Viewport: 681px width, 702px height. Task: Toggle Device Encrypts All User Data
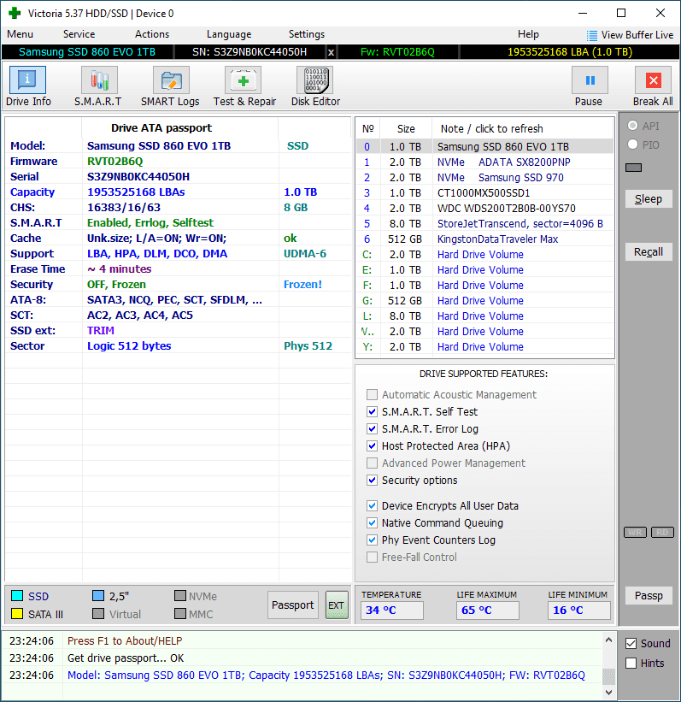372,505
